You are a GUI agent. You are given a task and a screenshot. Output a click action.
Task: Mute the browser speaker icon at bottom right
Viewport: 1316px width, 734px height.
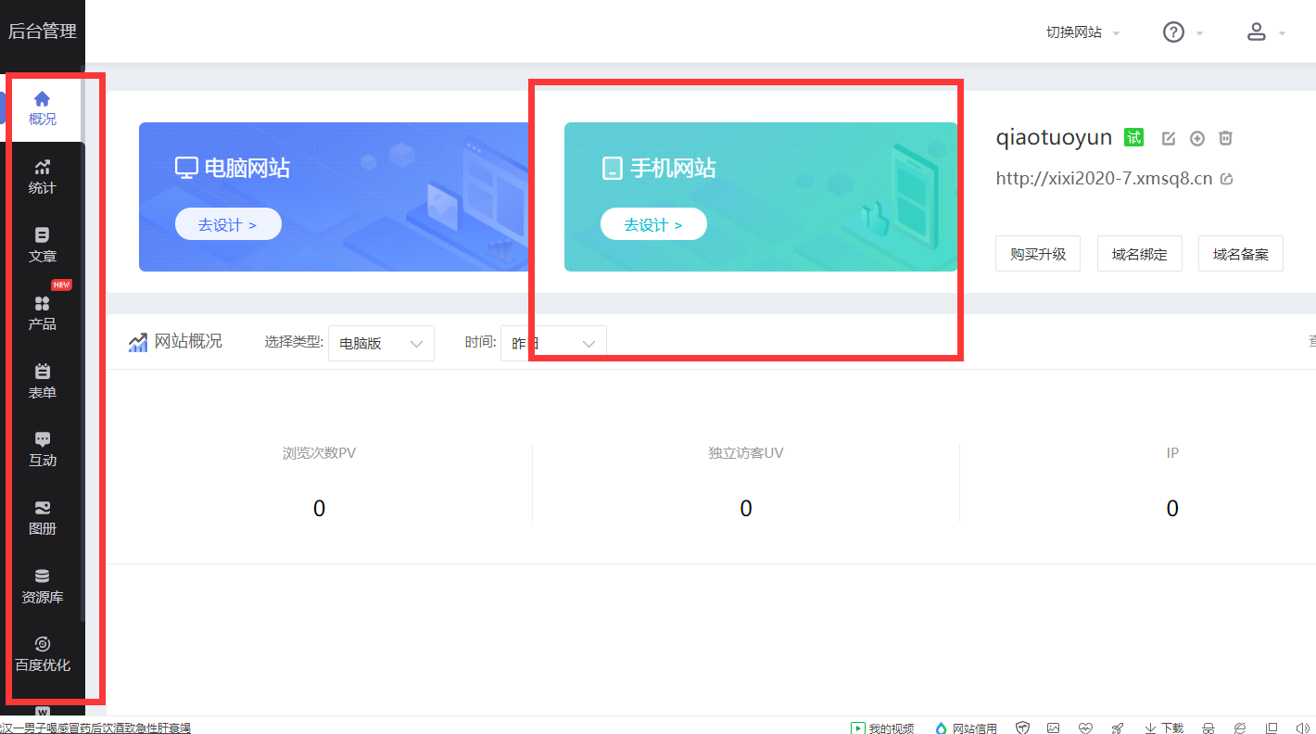point(1302,728)
